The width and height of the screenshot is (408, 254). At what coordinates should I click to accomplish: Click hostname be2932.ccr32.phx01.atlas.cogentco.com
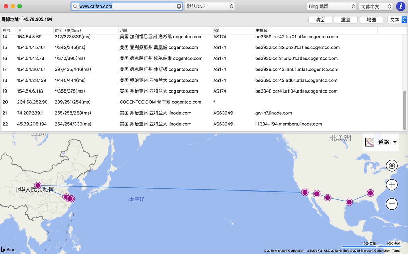pos(297,48)
